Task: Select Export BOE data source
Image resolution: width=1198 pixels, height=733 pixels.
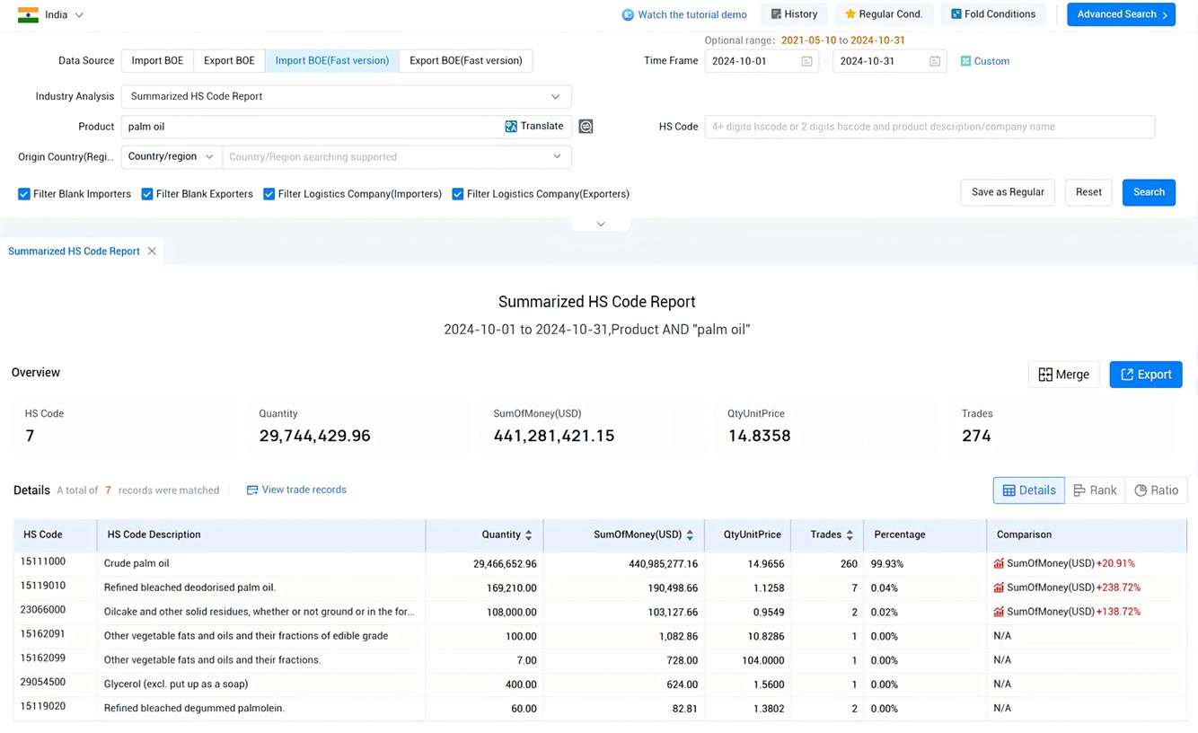Action: point(229,61)
